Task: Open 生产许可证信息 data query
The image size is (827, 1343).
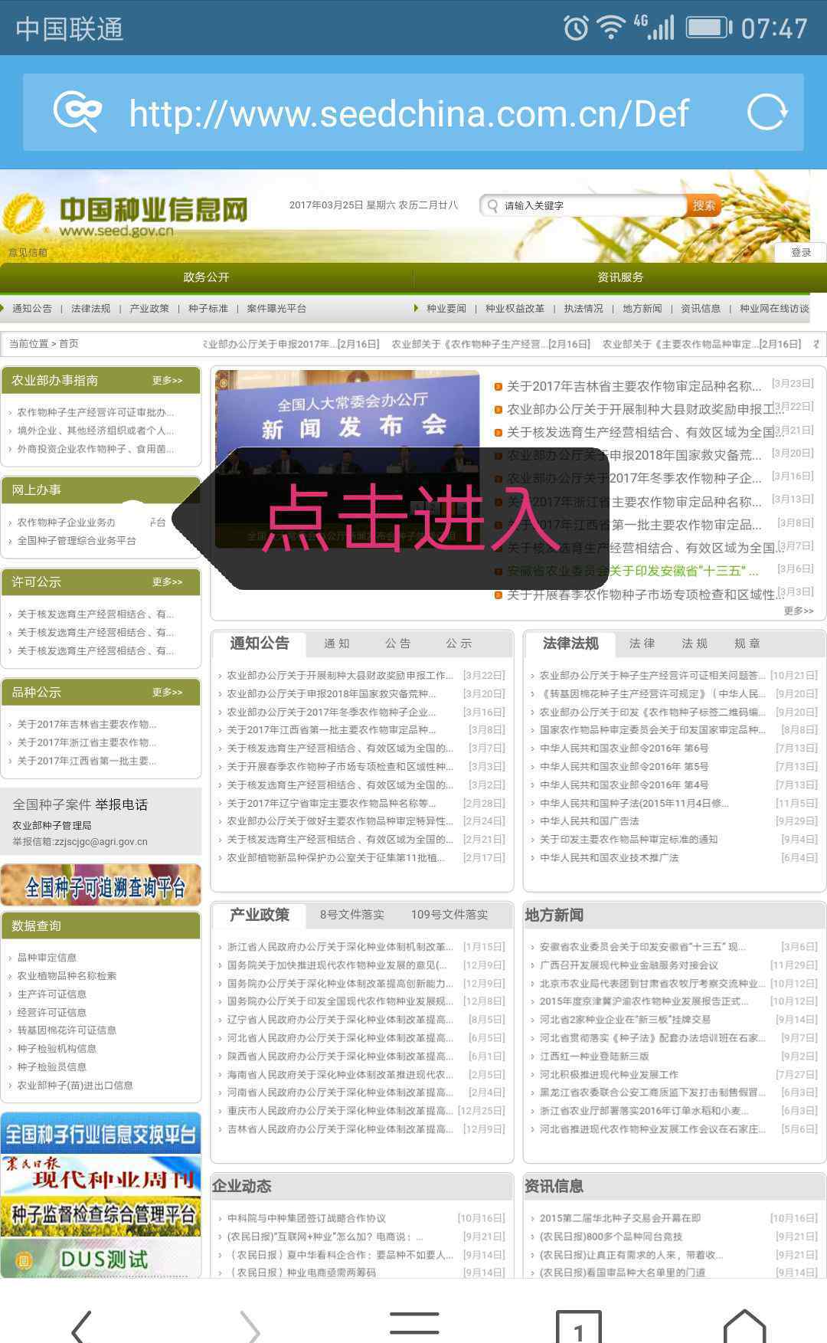Action: tap(51, 994)
